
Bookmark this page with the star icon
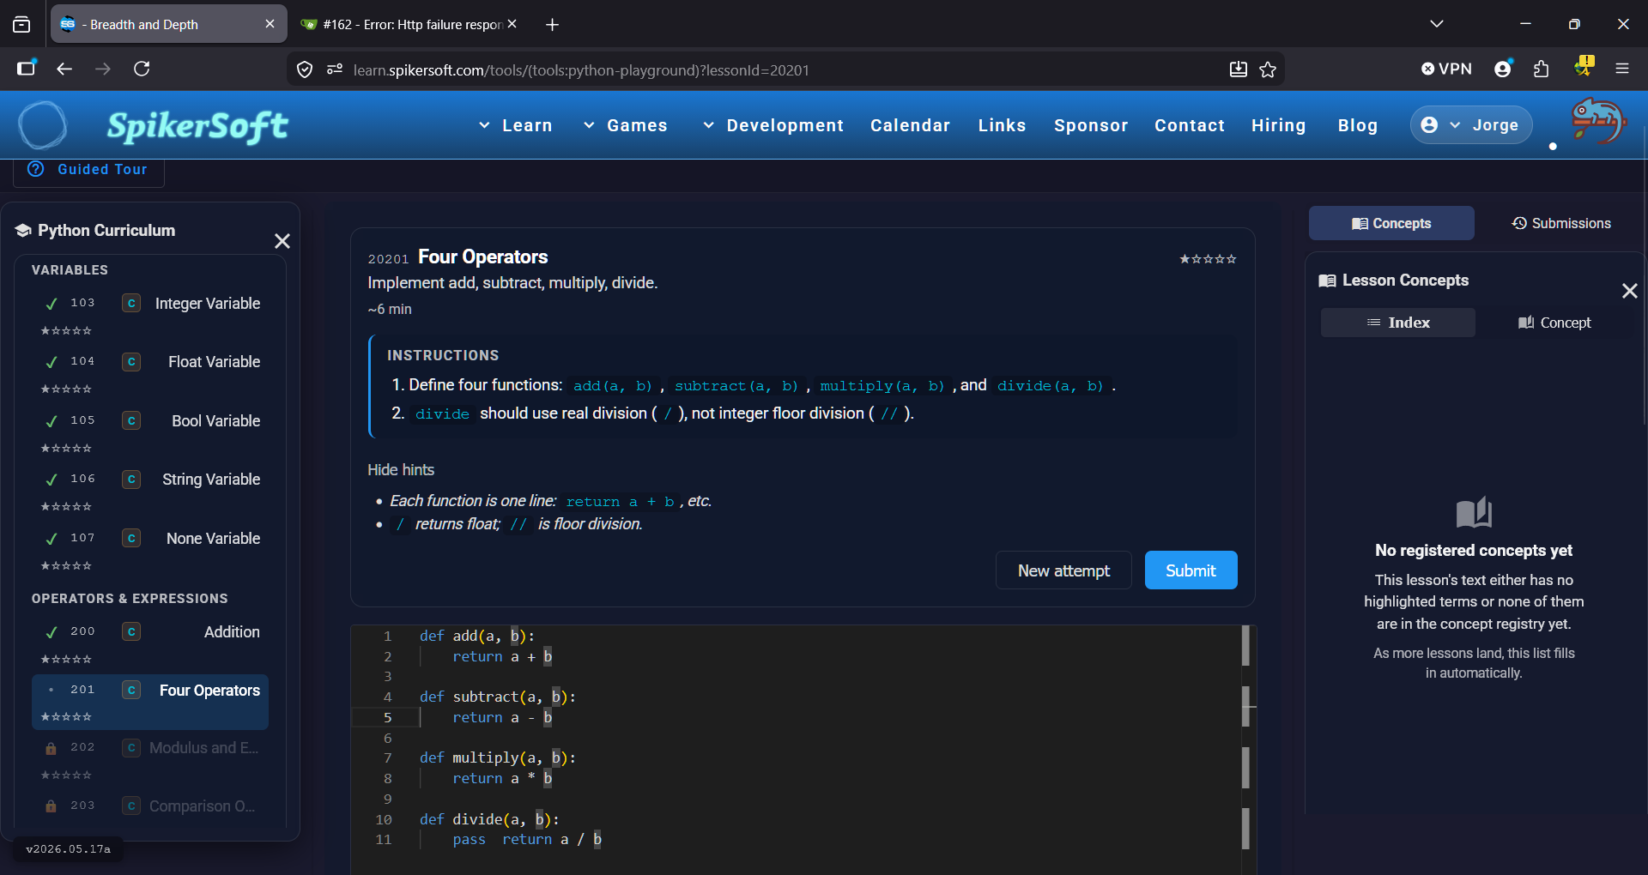coord(1268,69)
